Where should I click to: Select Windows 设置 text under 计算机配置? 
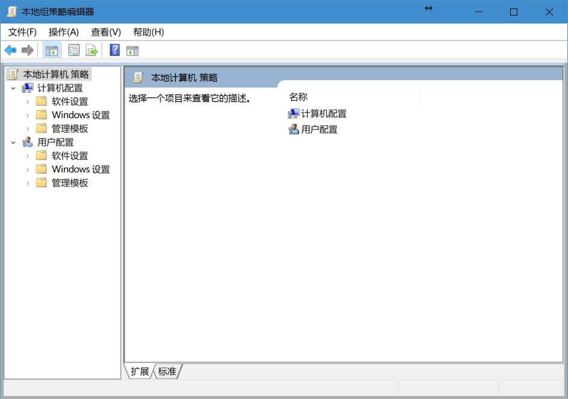coord(81,115)
